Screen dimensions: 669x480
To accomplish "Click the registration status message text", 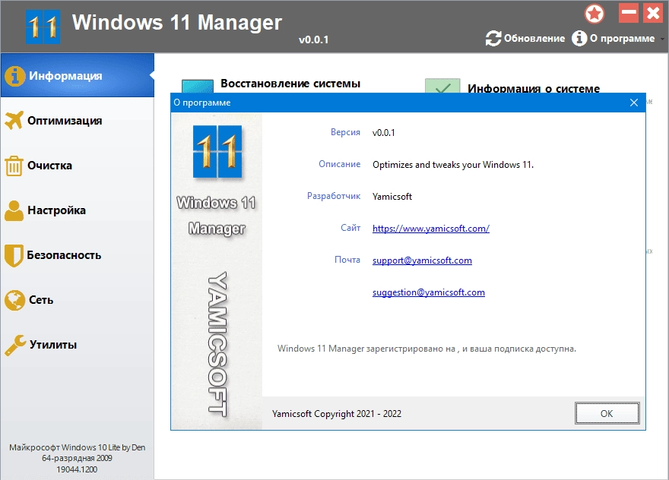I will point(426,349).
